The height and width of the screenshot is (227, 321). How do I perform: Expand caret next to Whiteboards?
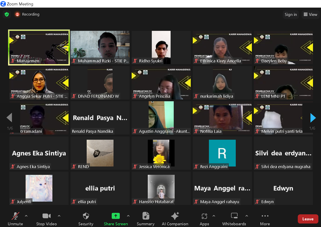247,216
